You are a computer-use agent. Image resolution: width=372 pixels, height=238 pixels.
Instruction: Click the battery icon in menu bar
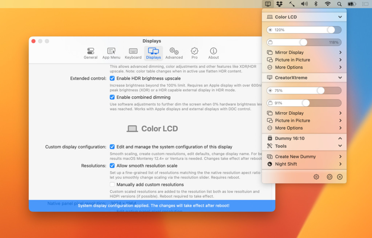352,4
